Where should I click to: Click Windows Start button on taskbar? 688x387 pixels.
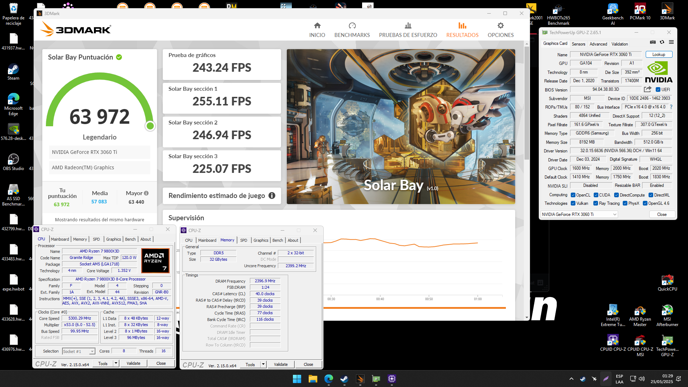297,379
